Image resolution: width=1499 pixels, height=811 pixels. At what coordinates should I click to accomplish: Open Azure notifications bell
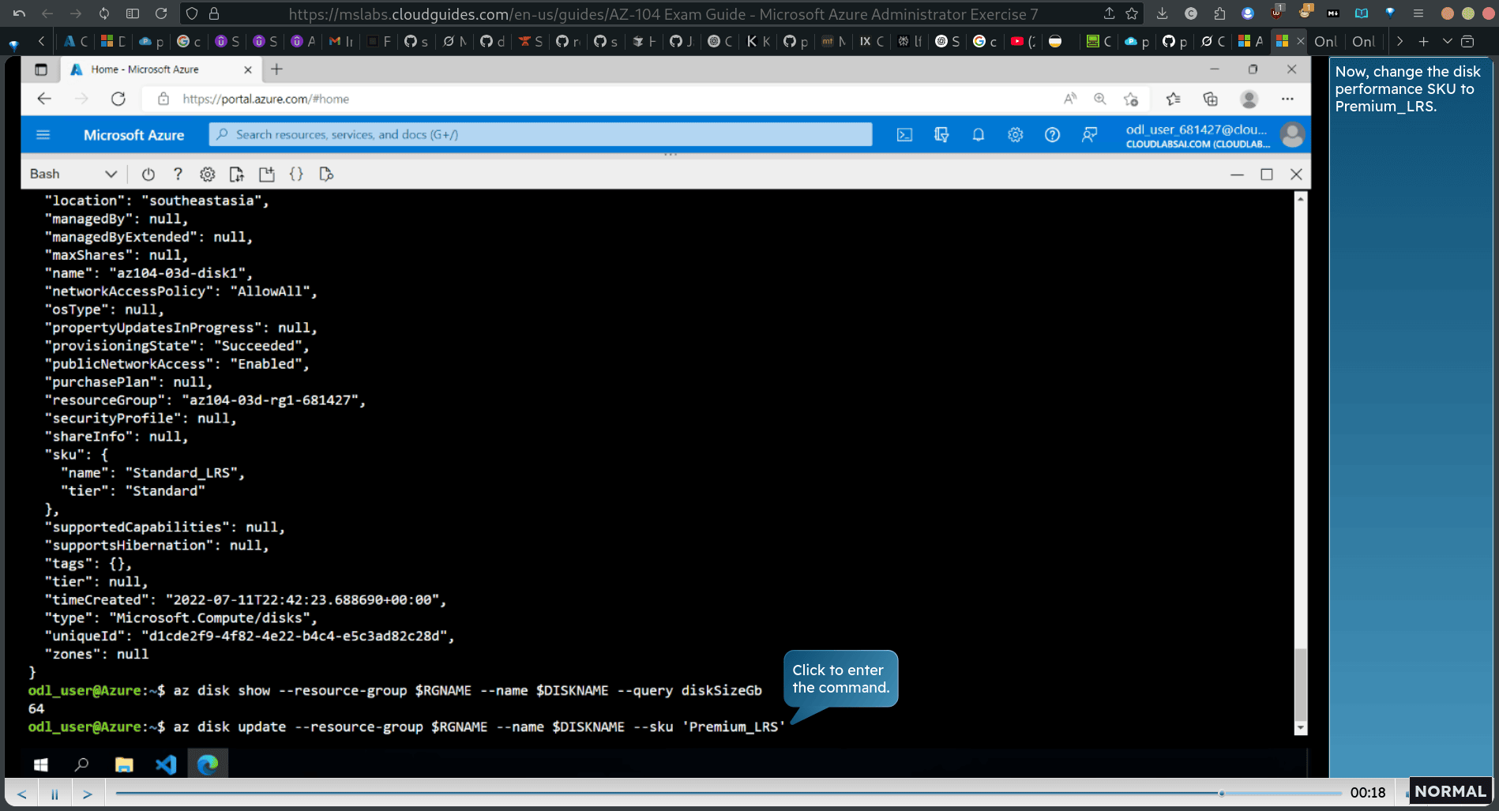978,135
